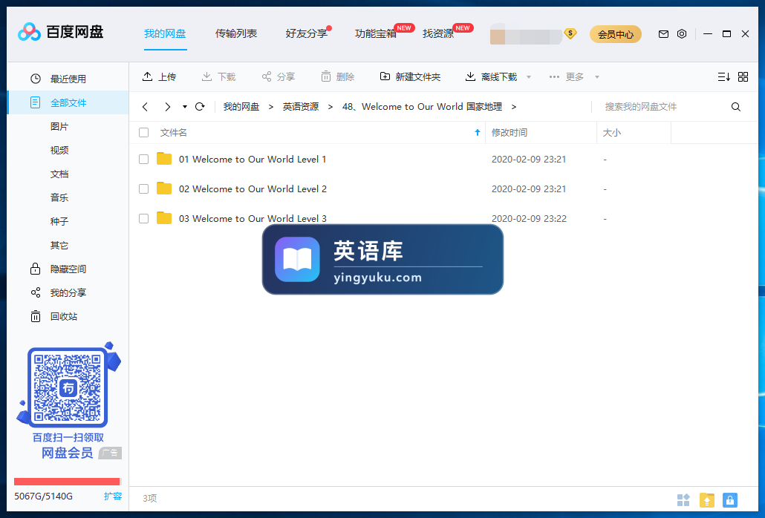
Task: Check the box for 02 Welcome to Our World Level 2
Action: click(x=143, y=188)
